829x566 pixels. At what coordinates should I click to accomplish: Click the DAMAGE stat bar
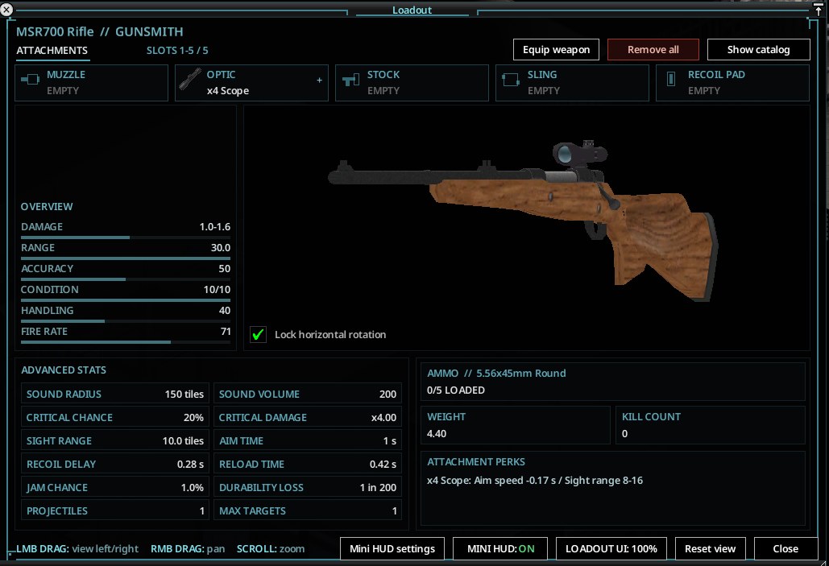click(126, 238)
